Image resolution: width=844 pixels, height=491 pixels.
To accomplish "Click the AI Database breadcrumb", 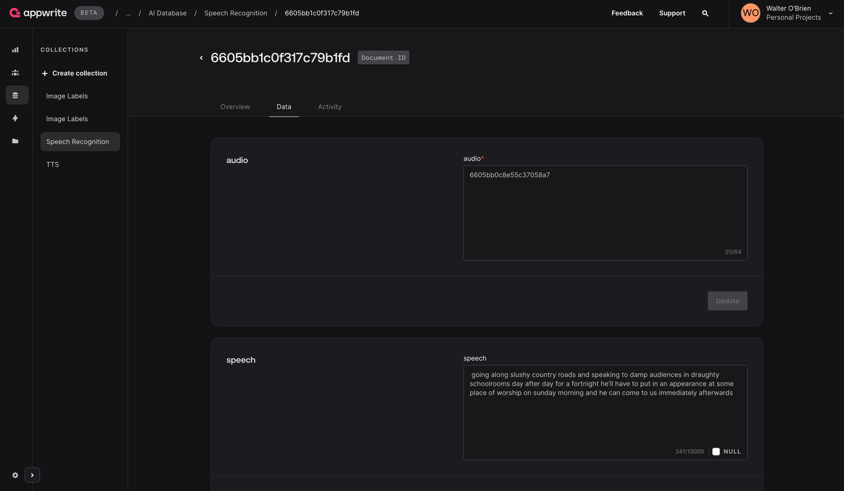I will pos(167,13).
